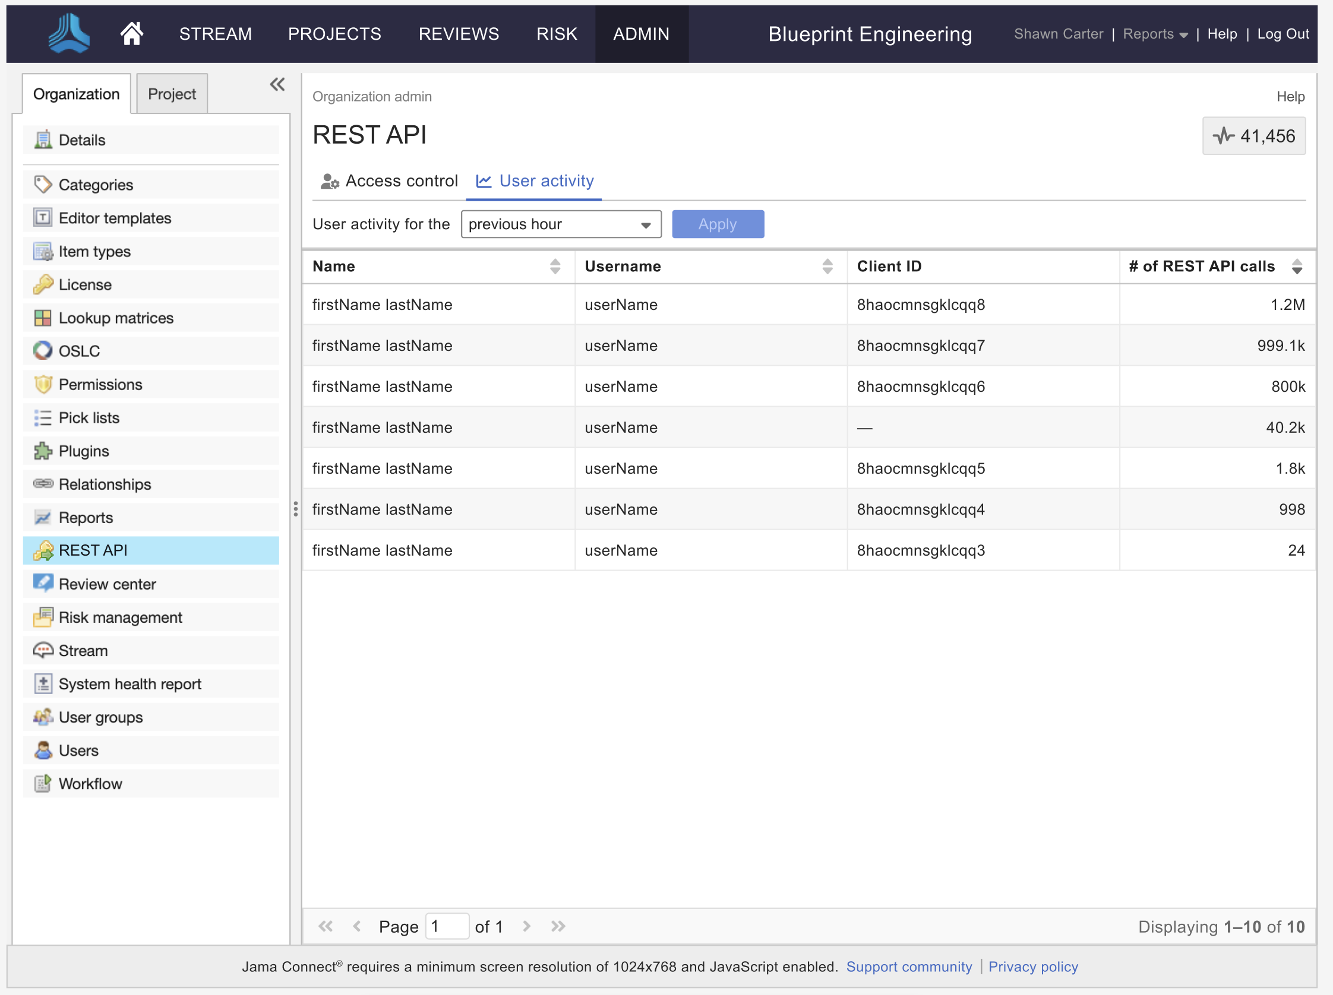This screenshot has height=995, width=1333.
Task: Open the System health report icon
Action: 43,683
